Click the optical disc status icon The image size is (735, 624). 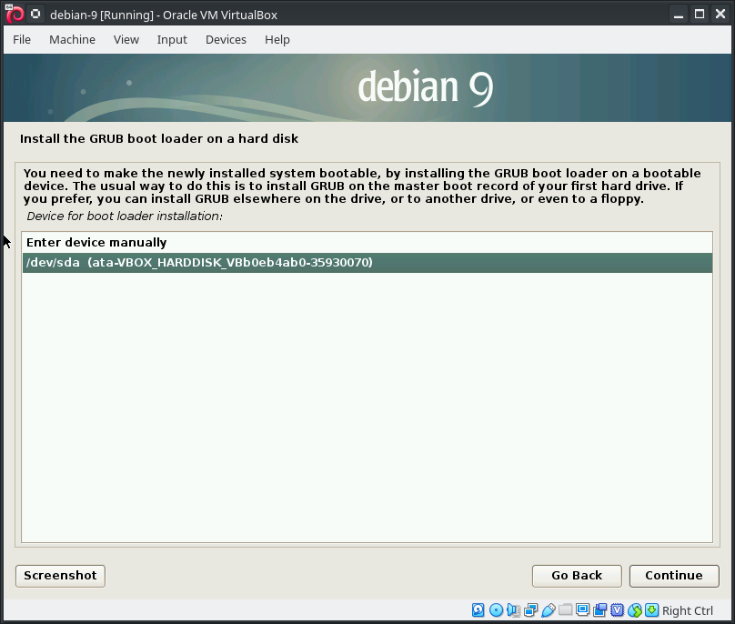(496, 610)
